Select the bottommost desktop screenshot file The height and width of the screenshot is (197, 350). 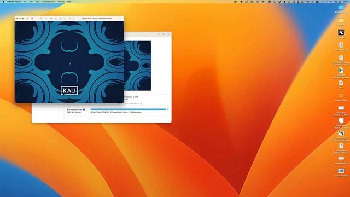point(341,171)
